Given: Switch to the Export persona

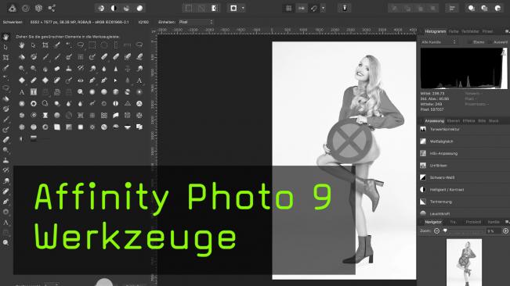Looking at the screenshot, I should tap(52, 8).
